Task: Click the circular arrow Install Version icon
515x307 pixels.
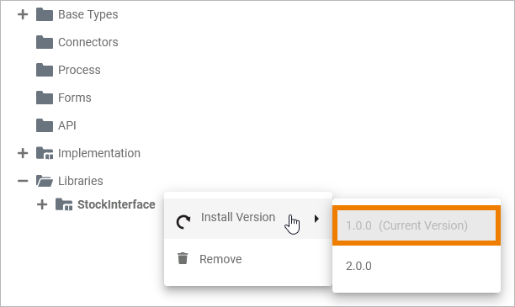Action: pyautogui.click(x=183, y=222)
